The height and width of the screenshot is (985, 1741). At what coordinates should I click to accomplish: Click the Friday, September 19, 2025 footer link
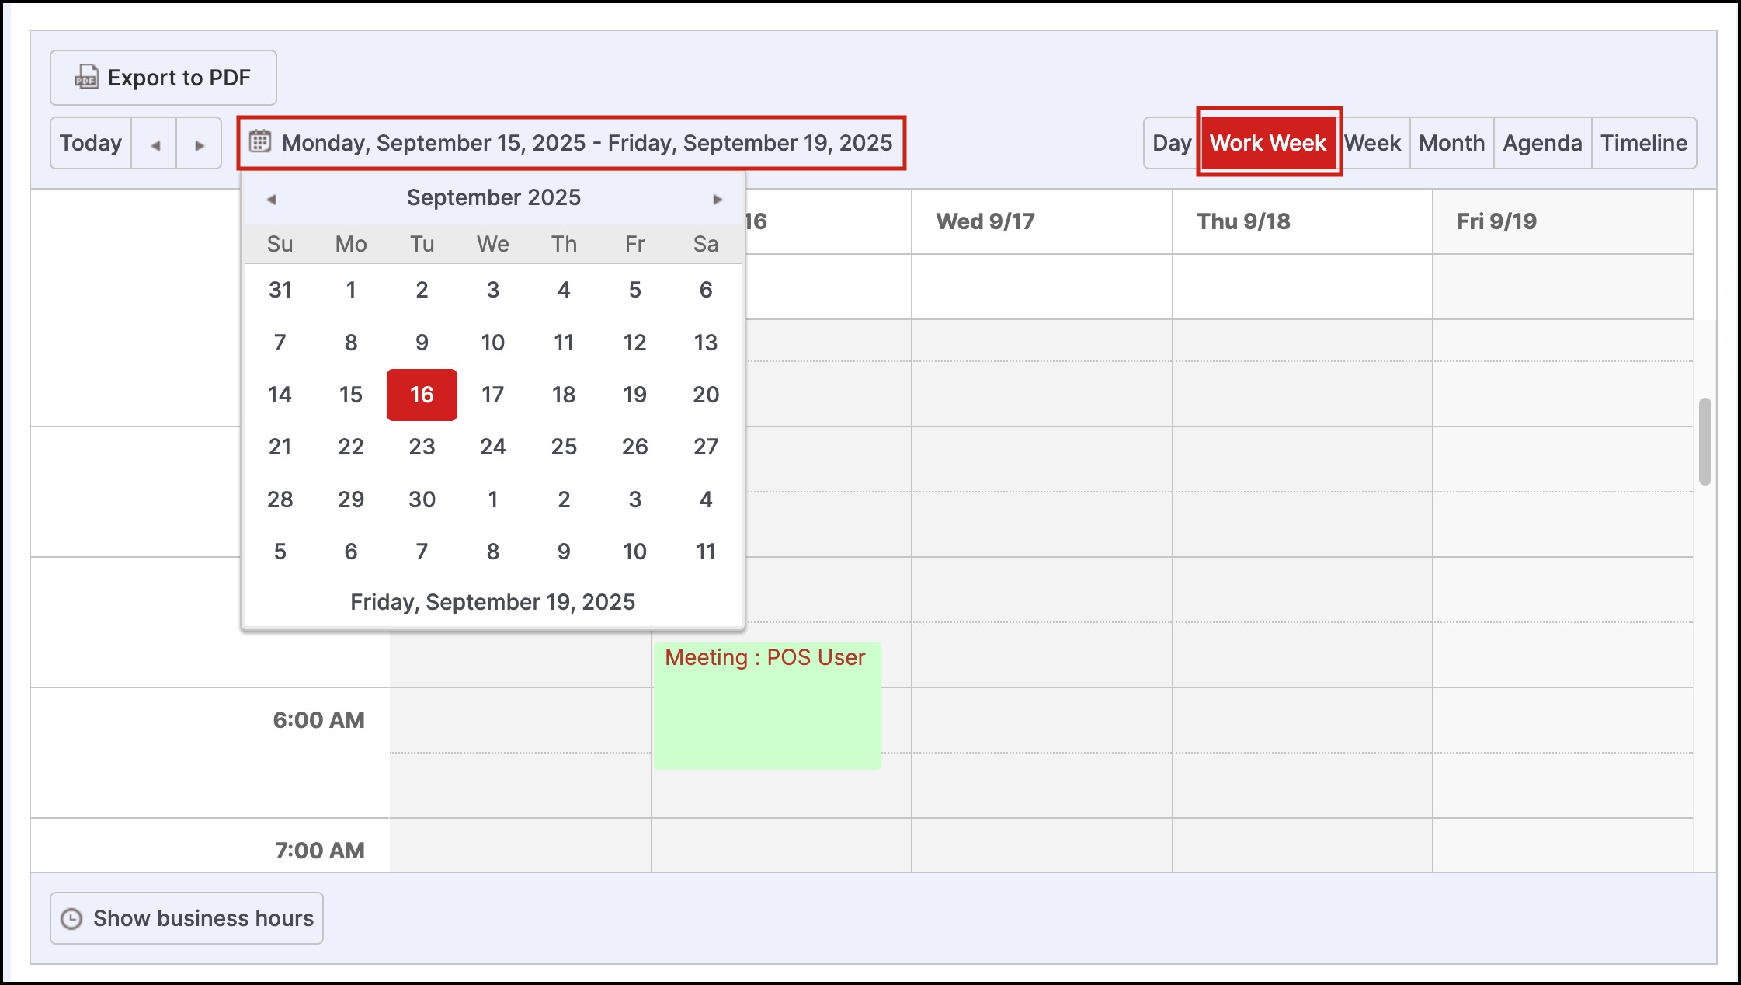coord(492,602)
